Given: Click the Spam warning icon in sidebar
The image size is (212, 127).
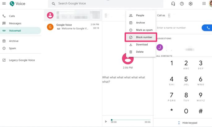Looking at the screenshot, I should 4,48.
